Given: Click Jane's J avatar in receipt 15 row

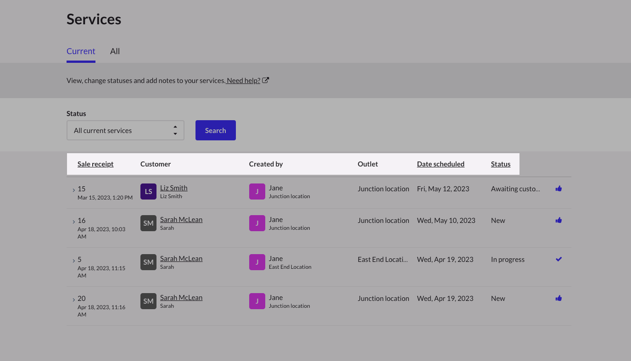Looking at the screenshot, I should point(257,192).
